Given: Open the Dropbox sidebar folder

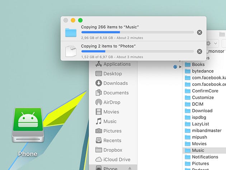Looking at the screenshot, I should click(x=112, y=150).
